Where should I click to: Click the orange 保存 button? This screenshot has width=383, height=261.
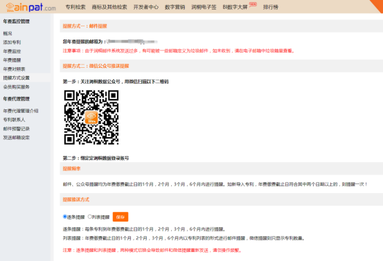(121, 217)
